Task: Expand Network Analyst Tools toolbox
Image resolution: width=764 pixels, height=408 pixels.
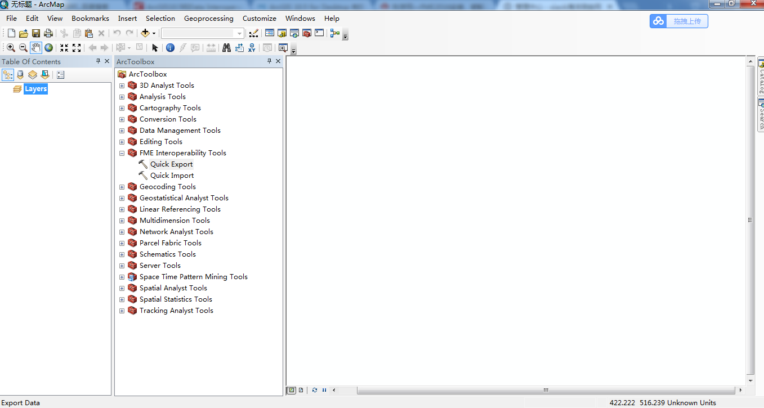Action: 122,232
